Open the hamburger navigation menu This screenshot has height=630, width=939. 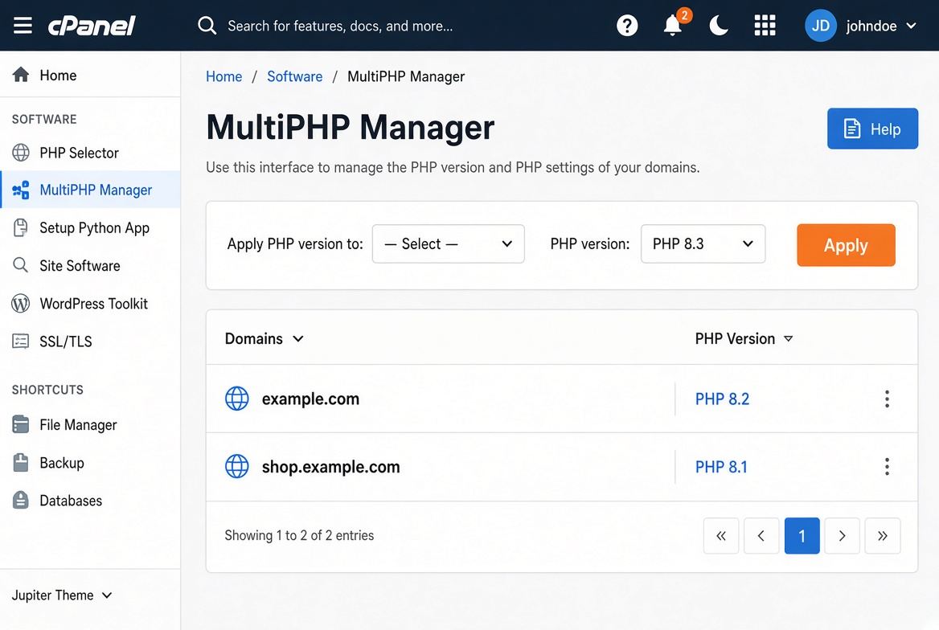23,26
